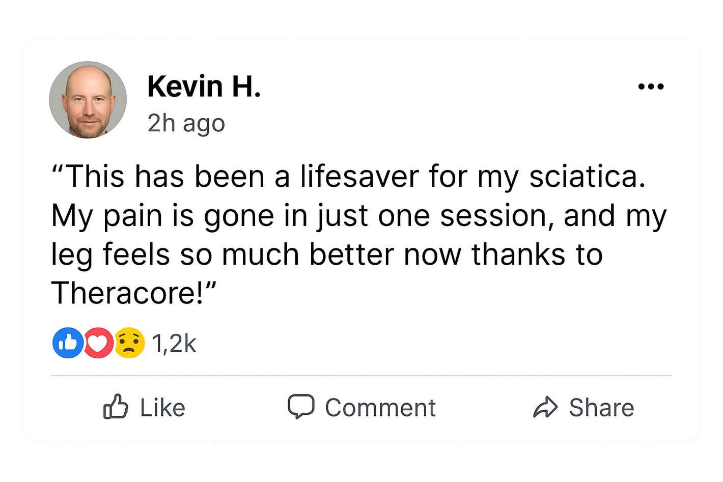Click the red heart reaction icon
This screenshot has width=723, height=482.
98,343
